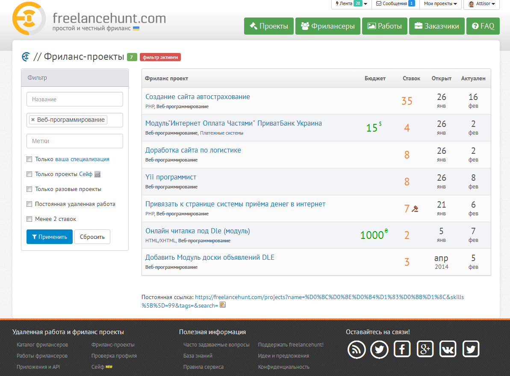This screenshot has width=510, height=376.
Task: Click the Сбросить reset button
Action: (x=92, y=237)
